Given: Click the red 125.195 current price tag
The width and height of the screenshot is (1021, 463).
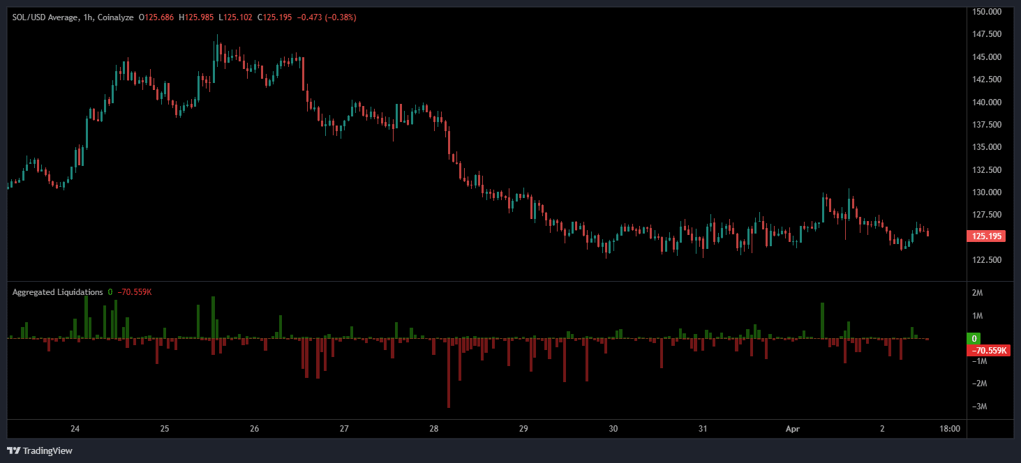Looking at the screenshot, I should (986, 236).
